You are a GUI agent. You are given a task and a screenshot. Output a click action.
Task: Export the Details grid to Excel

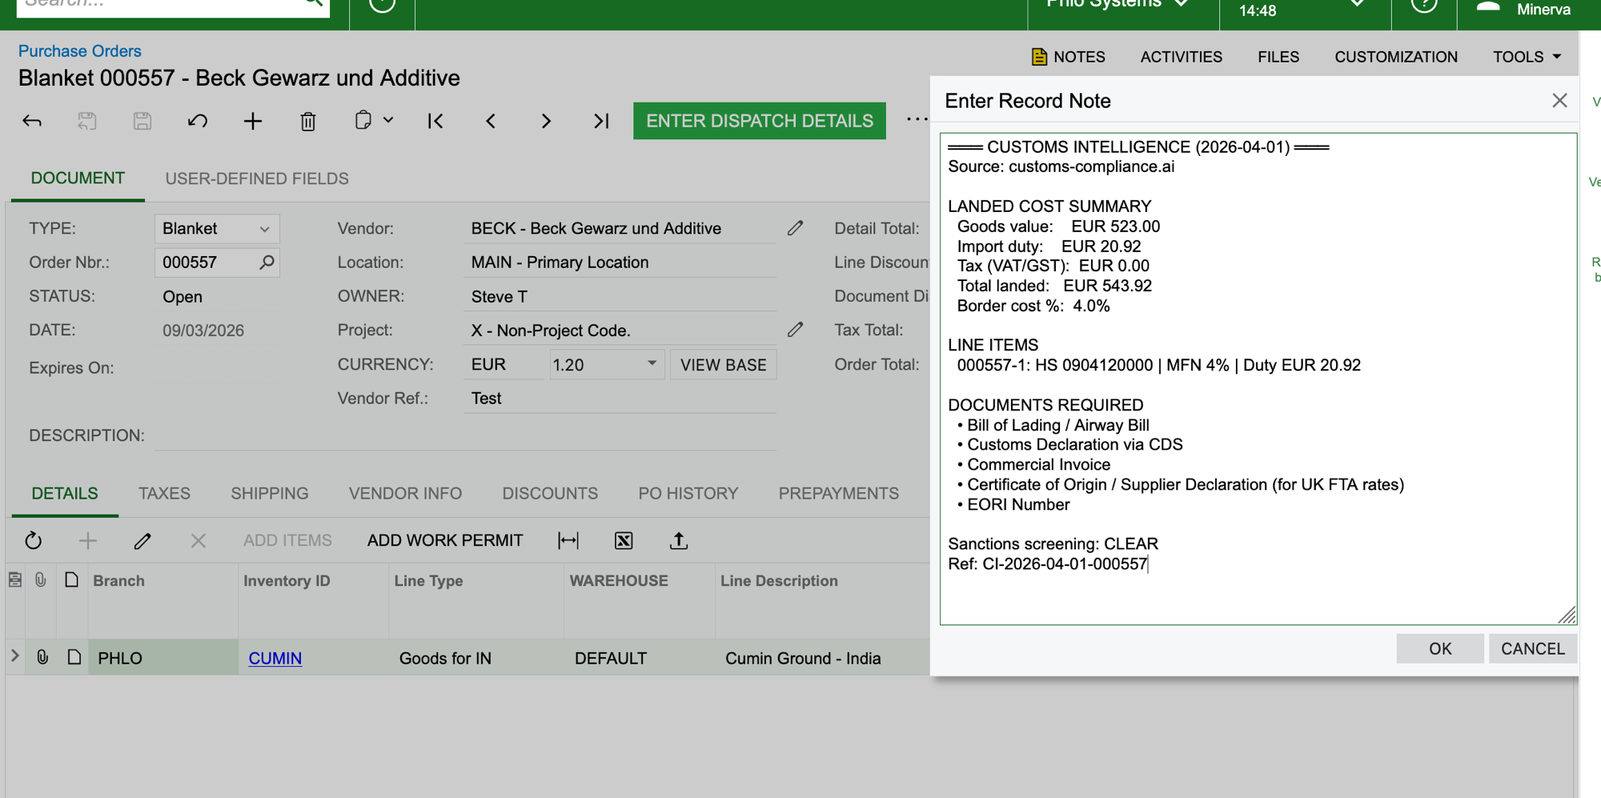(x=624, y=540)
